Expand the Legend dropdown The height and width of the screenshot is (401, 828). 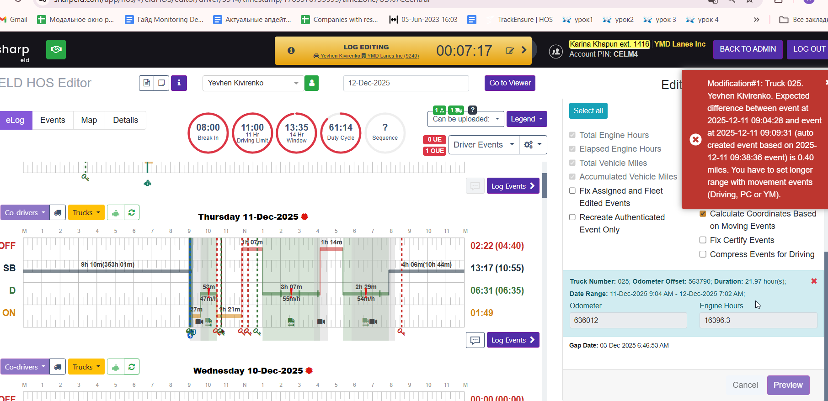click(526, 119)
